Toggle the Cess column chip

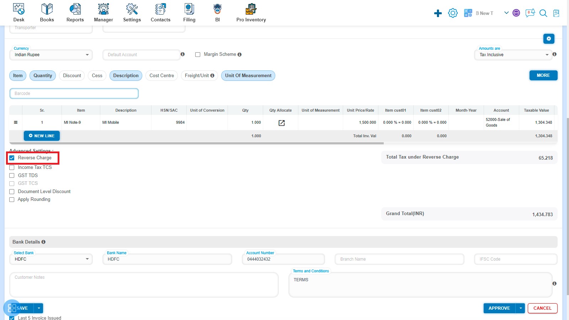pyautogui.click(x=97, y=75)
